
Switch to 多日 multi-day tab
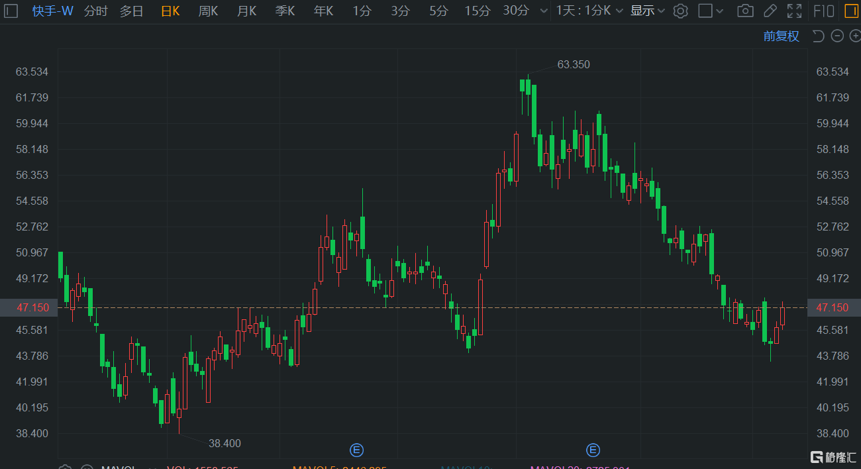(131, 11)
